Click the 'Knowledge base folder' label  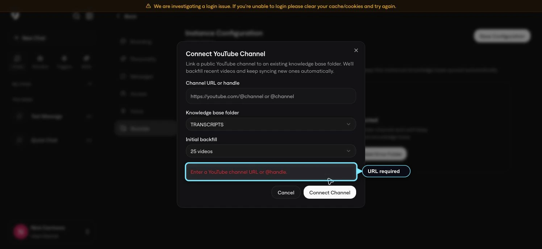pos(212,113)
